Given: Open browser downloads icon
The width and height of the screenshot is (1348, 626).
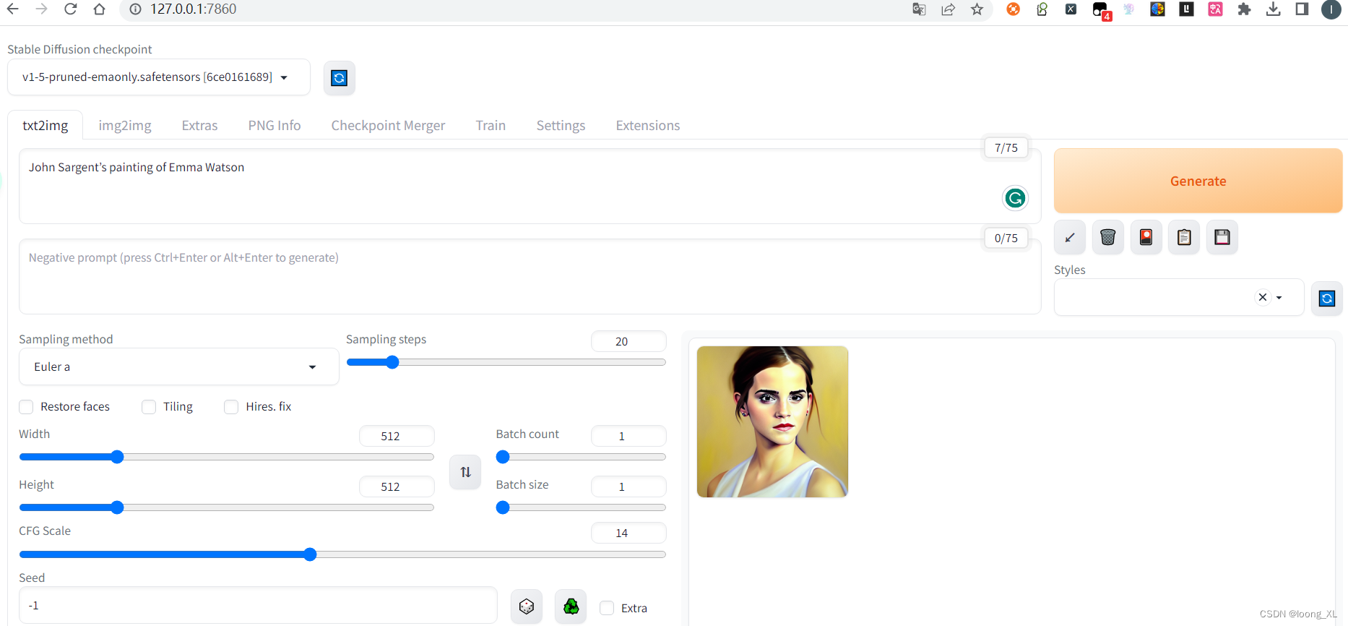Looking at the screenshot, I should [x=1273, y=9].
